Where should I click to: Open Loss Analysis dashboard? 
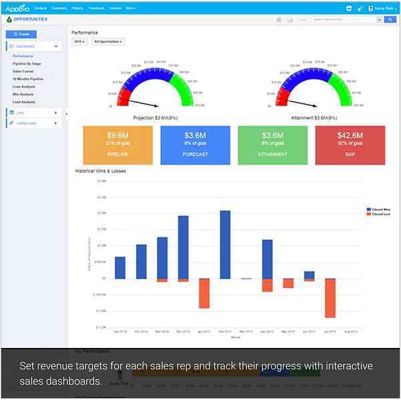[x=24, y=87]
